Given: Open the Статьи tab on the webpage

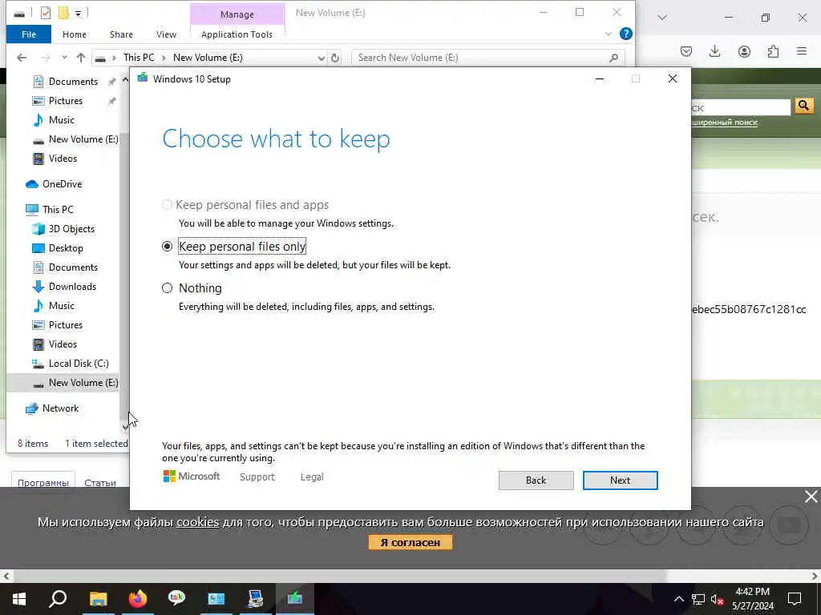Looking at the screenshot, I should (100, 482).
